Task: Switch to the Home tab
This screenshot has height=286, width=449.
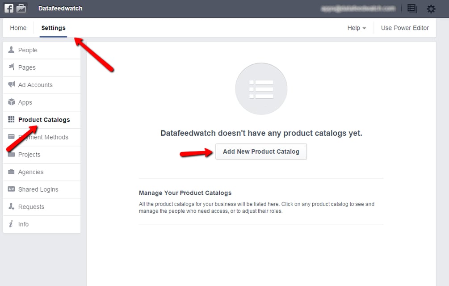Action: (18, 28)
